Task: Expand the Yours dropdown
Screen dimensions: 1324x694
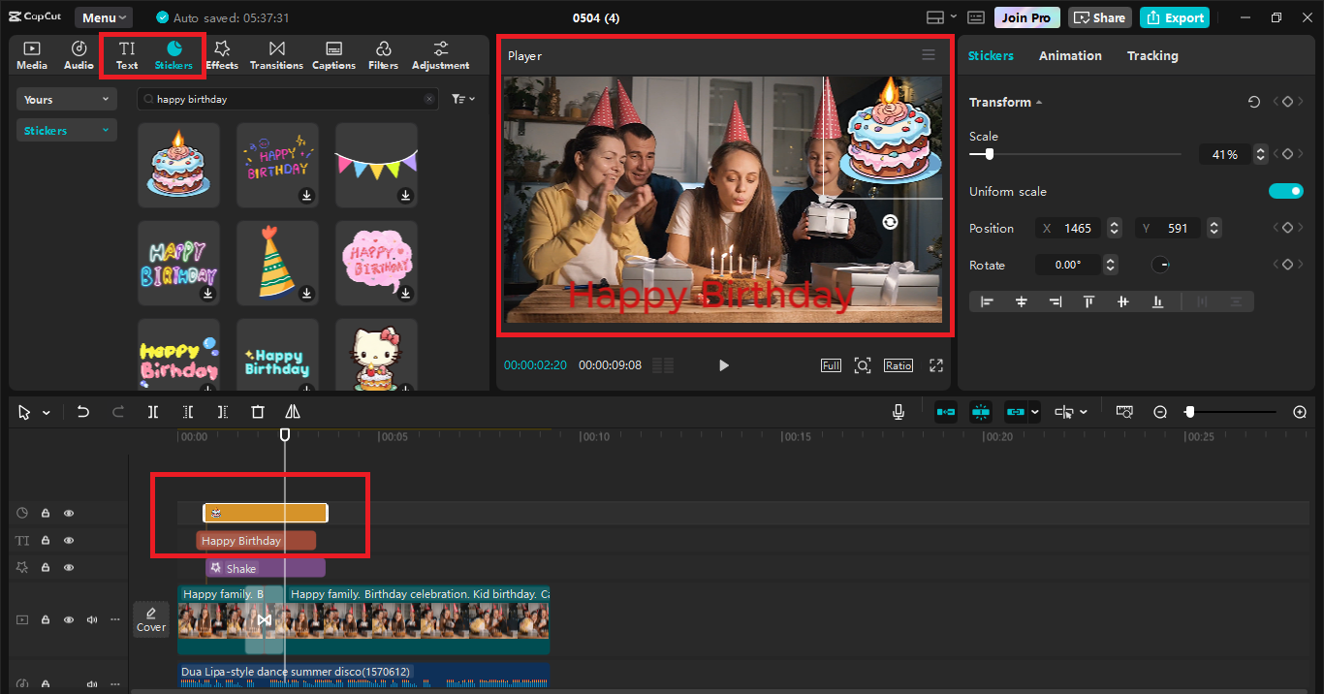Action: pyautogui.click(x=66, y=99)
